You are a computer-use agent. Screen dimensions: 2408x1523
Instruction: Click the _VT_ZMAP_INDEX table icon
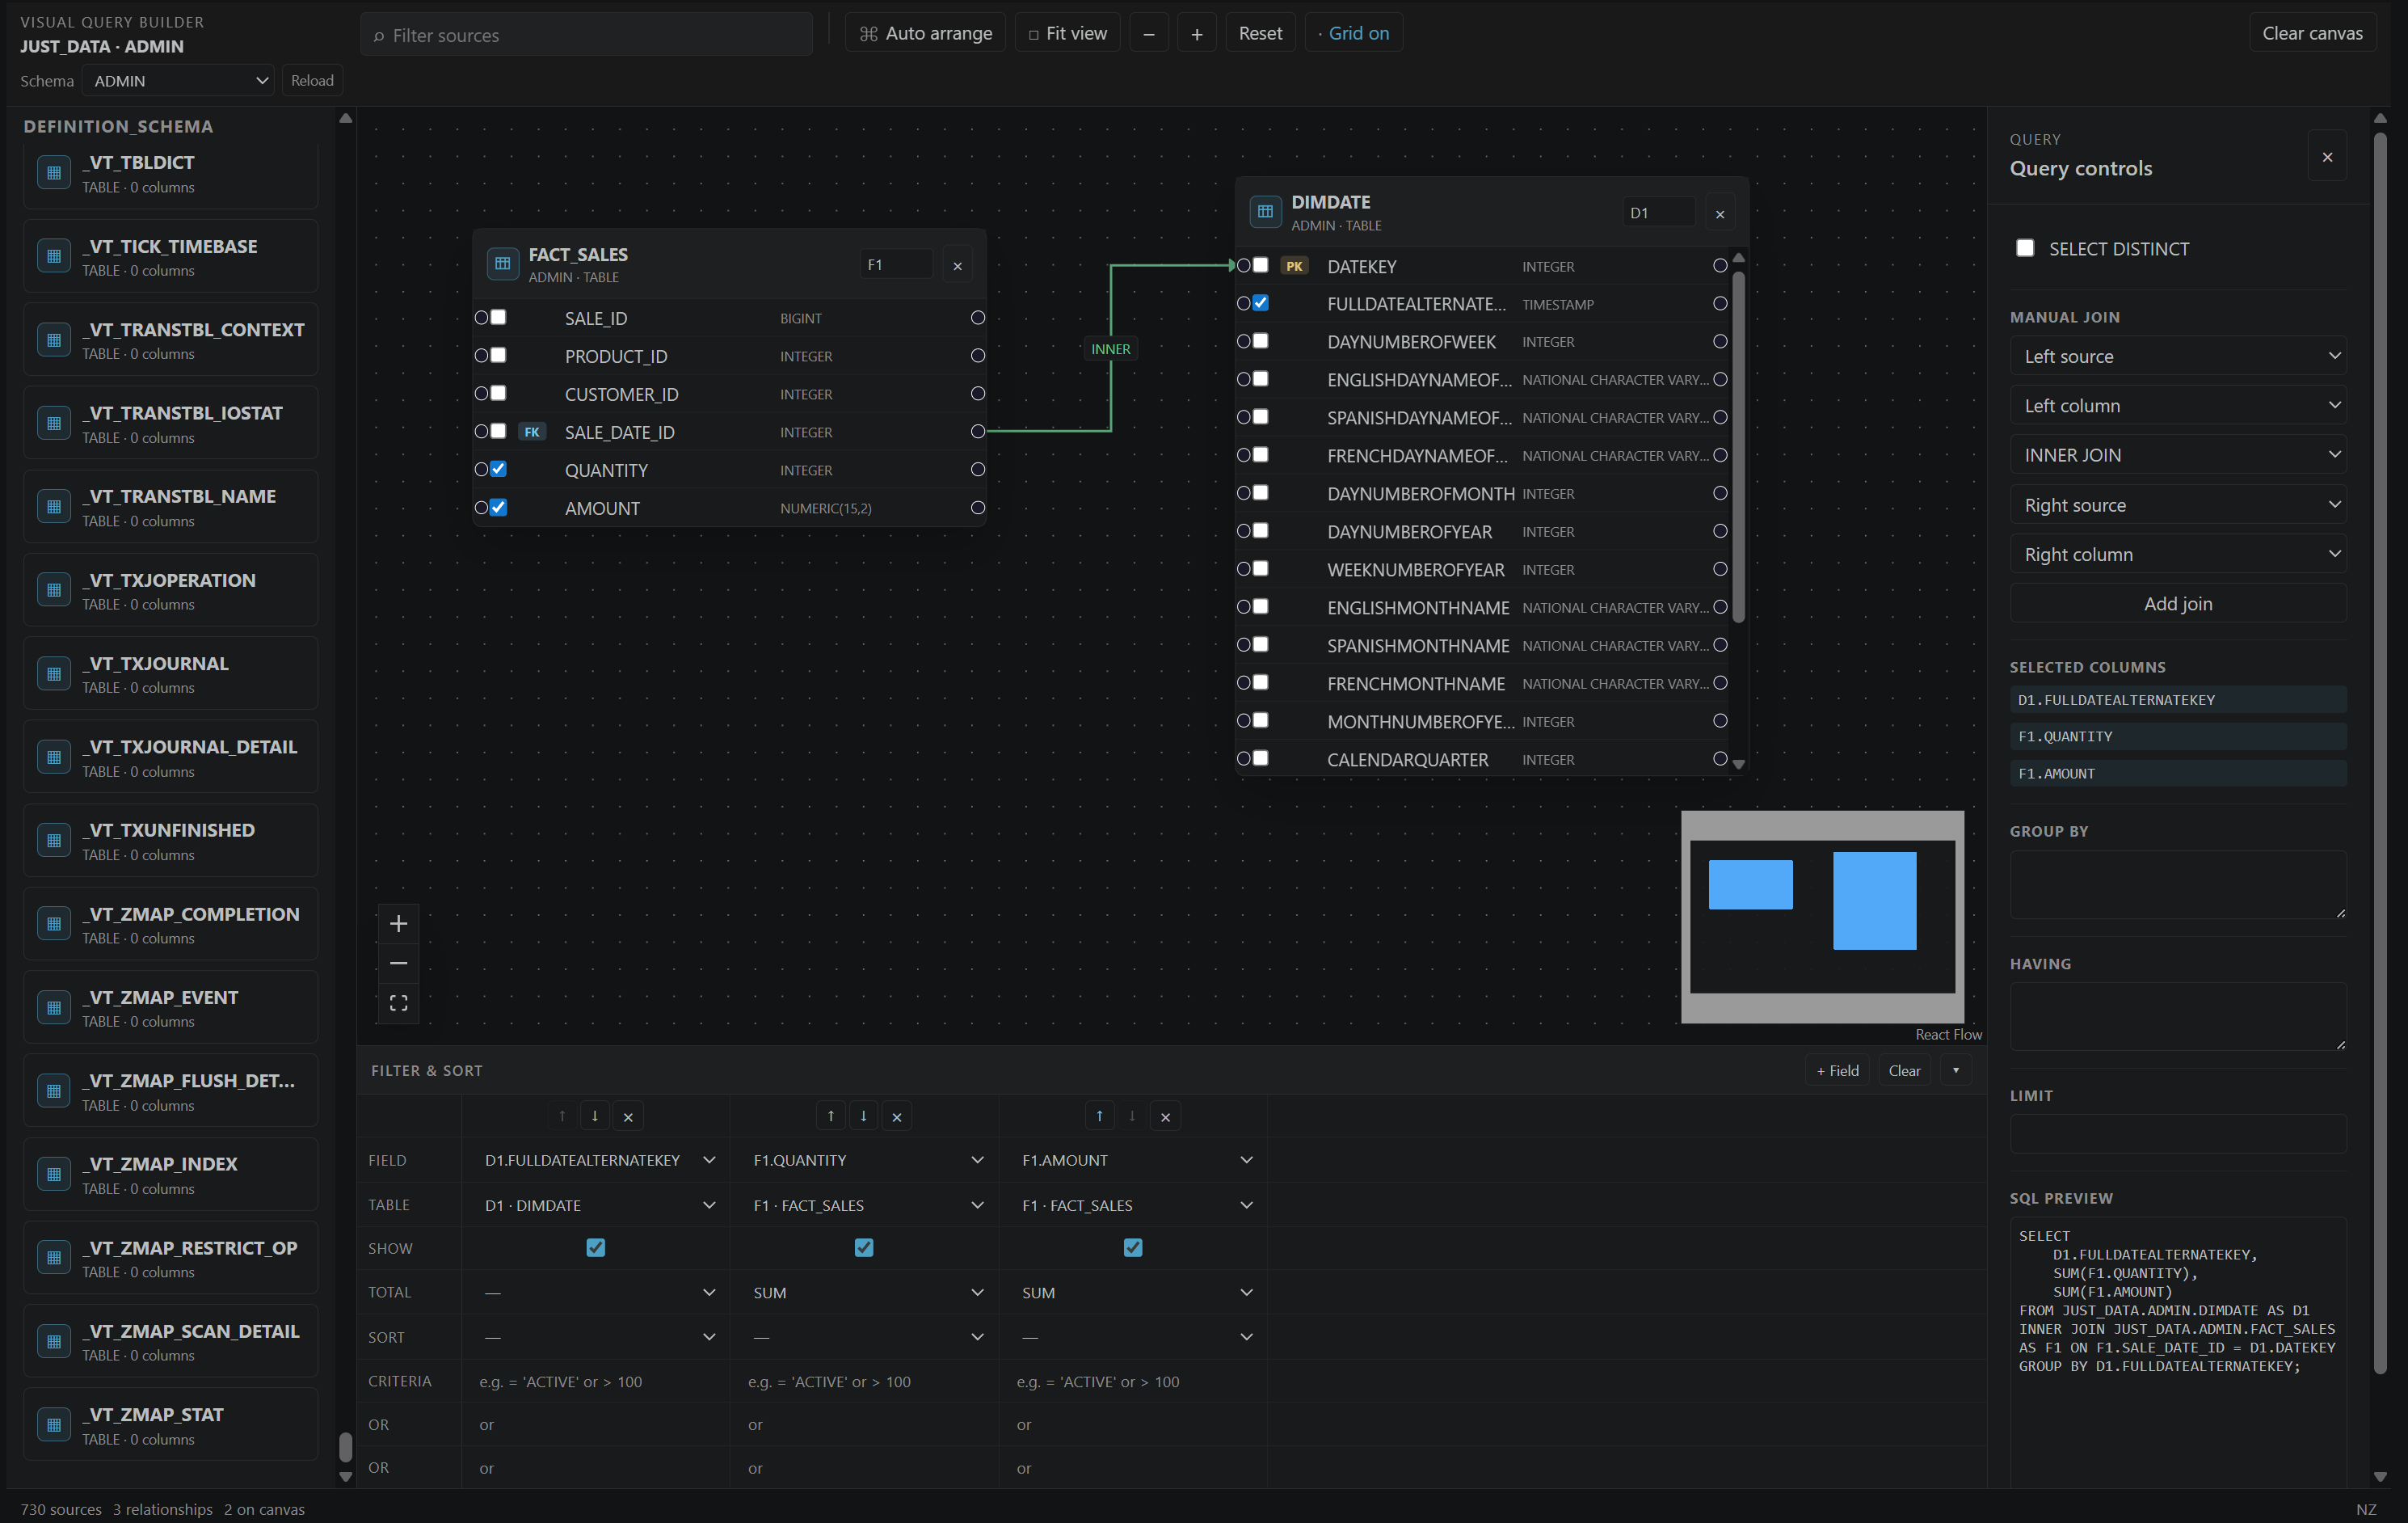pyautogui.click(x=54, y=1174)
